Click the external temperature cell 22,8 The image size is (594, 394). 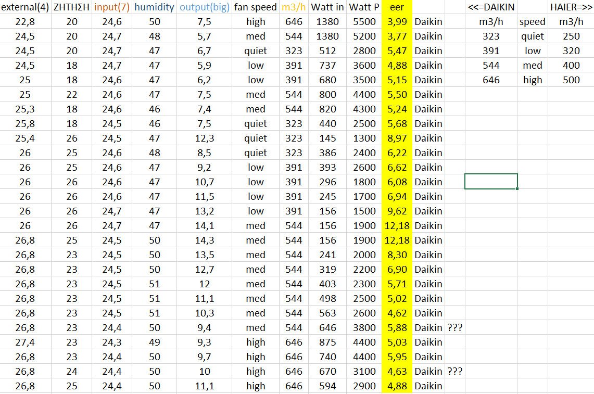click(x=25, y=21)
